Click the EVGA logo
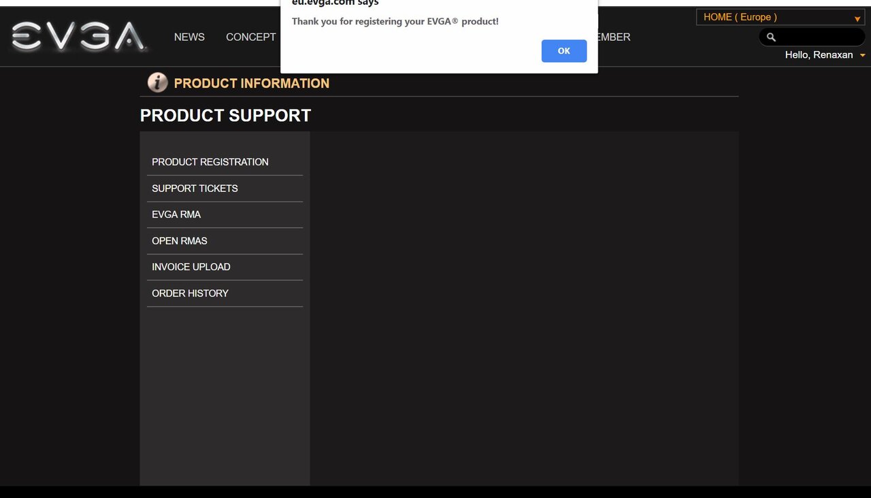This screenshot has height=498, width=871. pos(79,37)
